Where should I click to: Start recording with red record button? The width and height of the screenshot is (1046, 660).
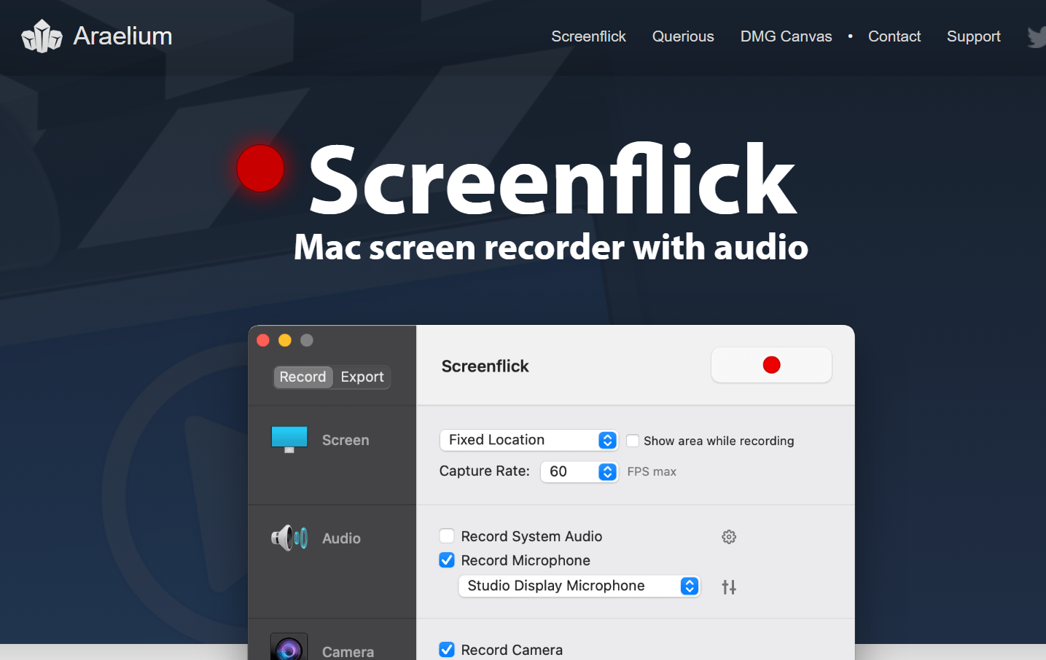pyautogui.click(x=771, y=365)
